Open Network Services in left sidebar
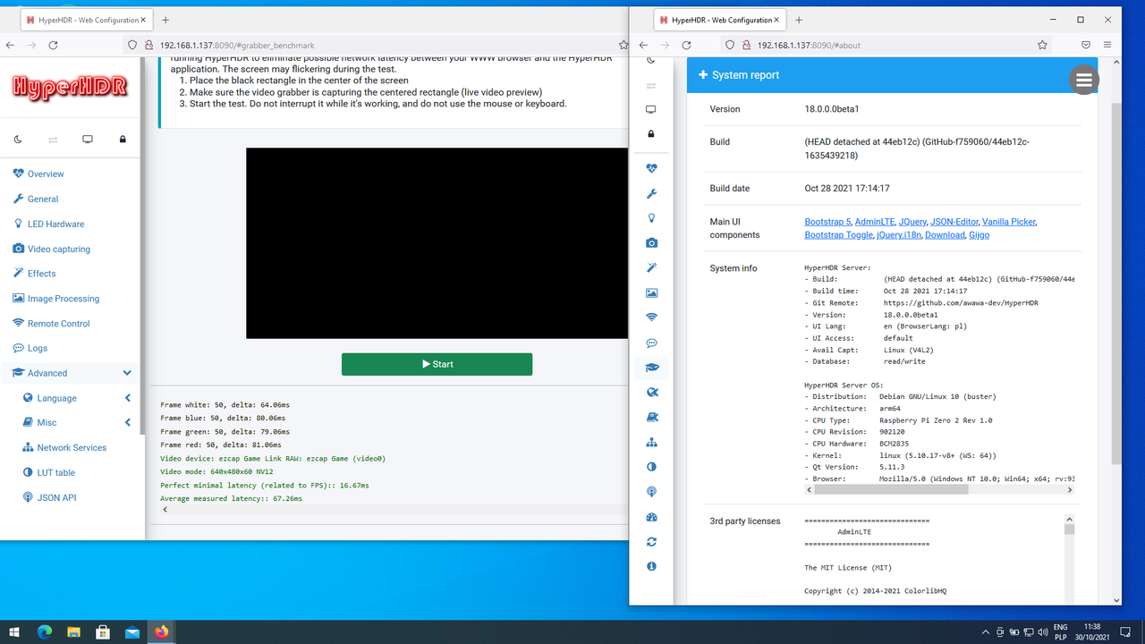 click(72, 447)
